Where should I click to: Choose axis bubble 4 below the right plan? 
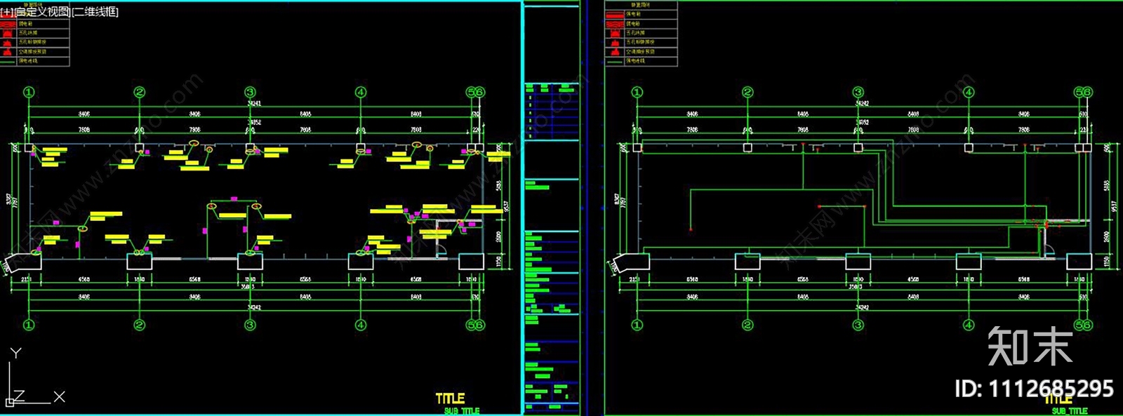[x=969, y=325]
